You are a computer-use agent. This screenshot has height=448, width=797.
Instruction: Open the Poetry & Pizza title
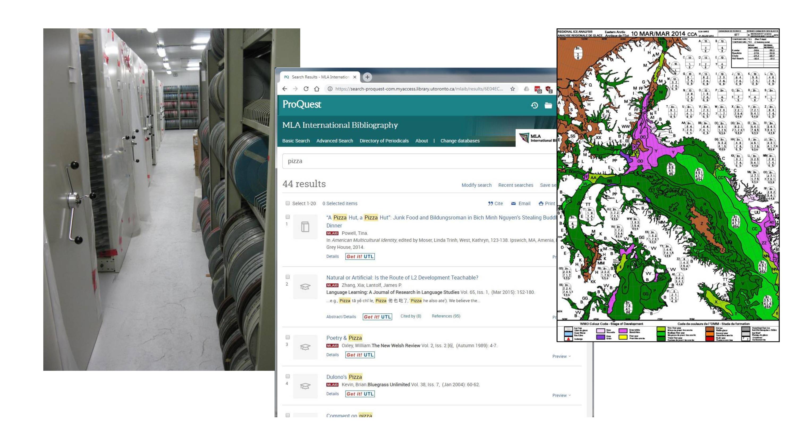coord(344,338)
